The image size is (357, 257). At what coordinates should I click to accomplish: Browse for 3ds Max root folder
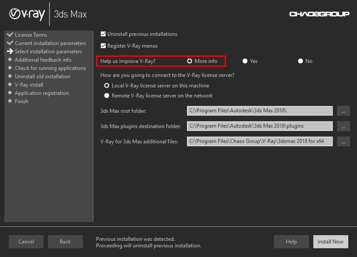point(343,111)
